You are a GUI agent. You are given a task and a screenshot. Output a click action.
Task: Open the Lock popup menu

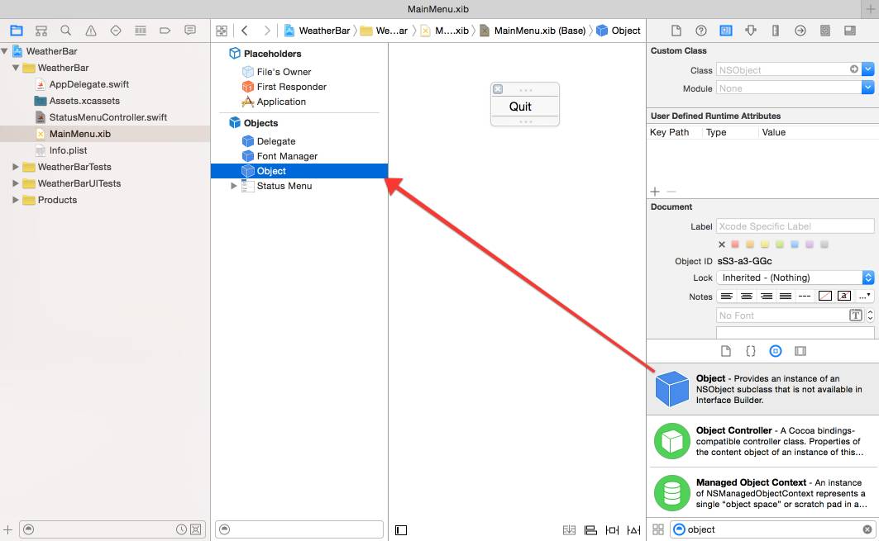click(x=795, y=278)
